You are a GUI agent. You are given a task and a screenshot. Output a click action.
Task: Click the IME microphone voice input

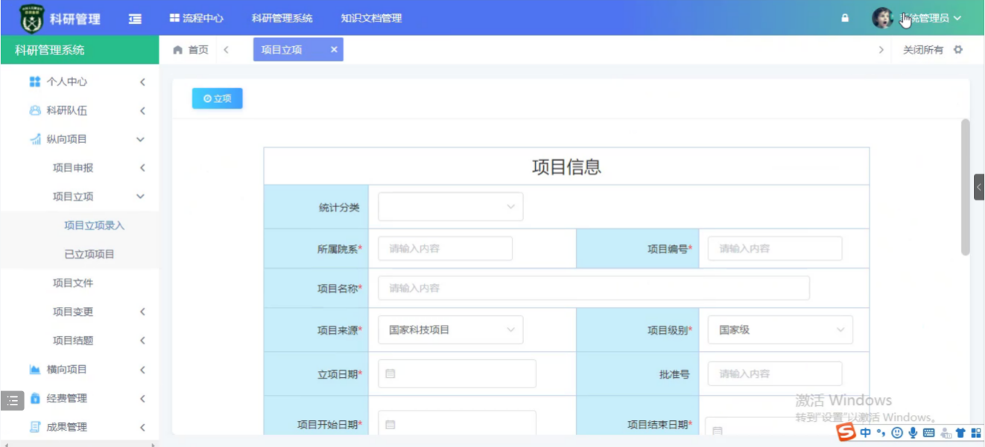pyautogui.click(x=913, y=433)
